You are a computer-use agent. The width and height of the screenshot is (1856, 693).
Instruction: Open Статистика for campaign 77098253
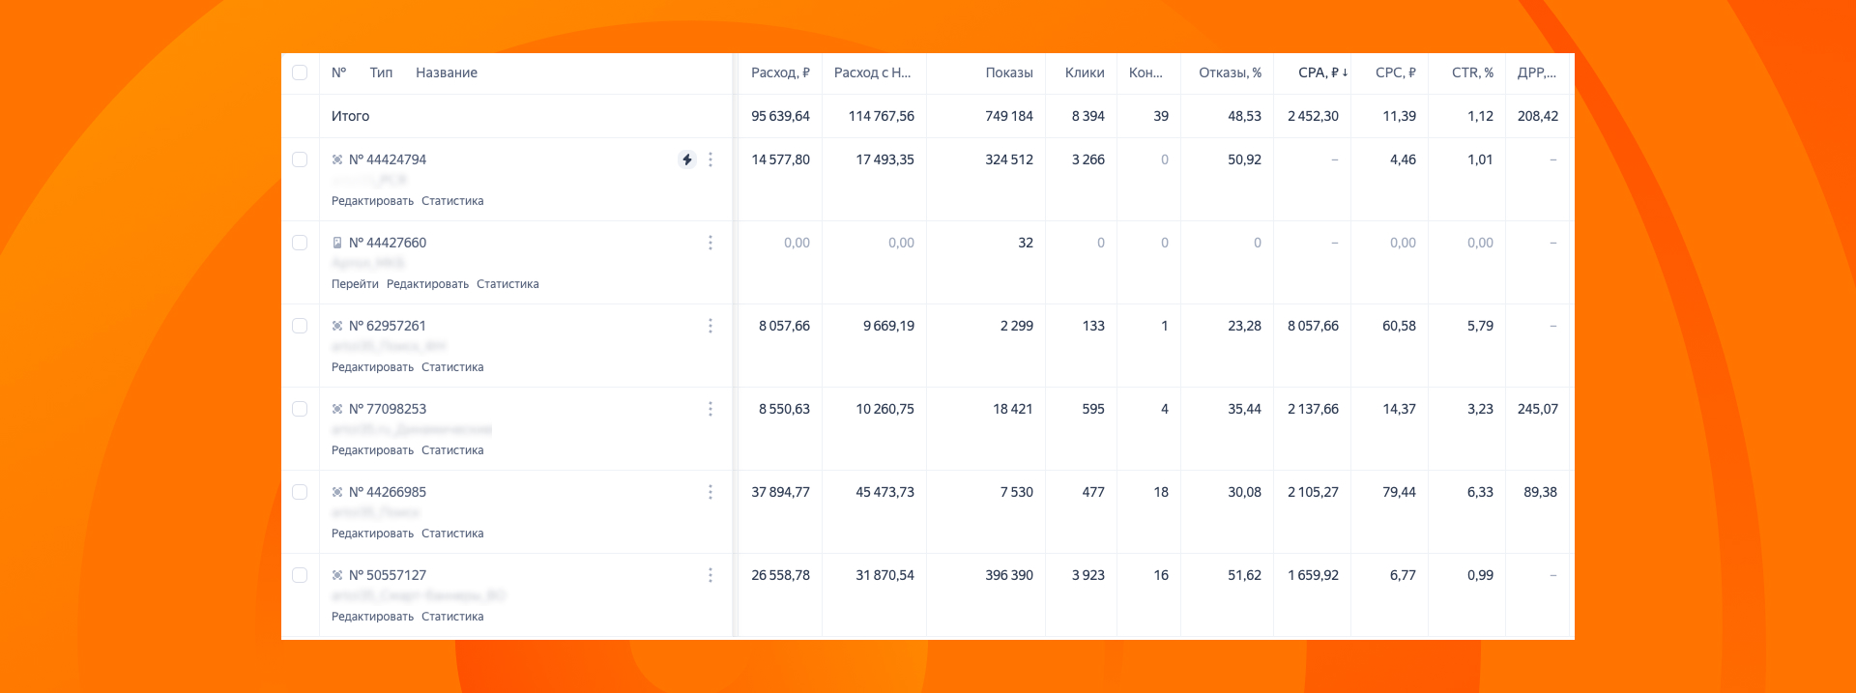pos(452,450)
